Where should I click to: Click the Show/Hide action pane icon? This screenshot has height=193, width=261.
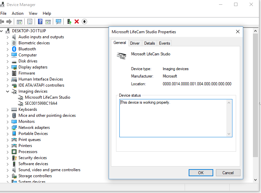pyautogui.click(x=48, y=21)
